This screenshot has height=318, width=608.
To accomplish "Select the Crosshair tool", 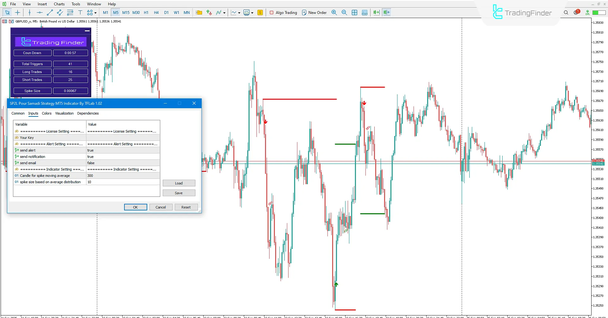I will [x=17, y=12].
